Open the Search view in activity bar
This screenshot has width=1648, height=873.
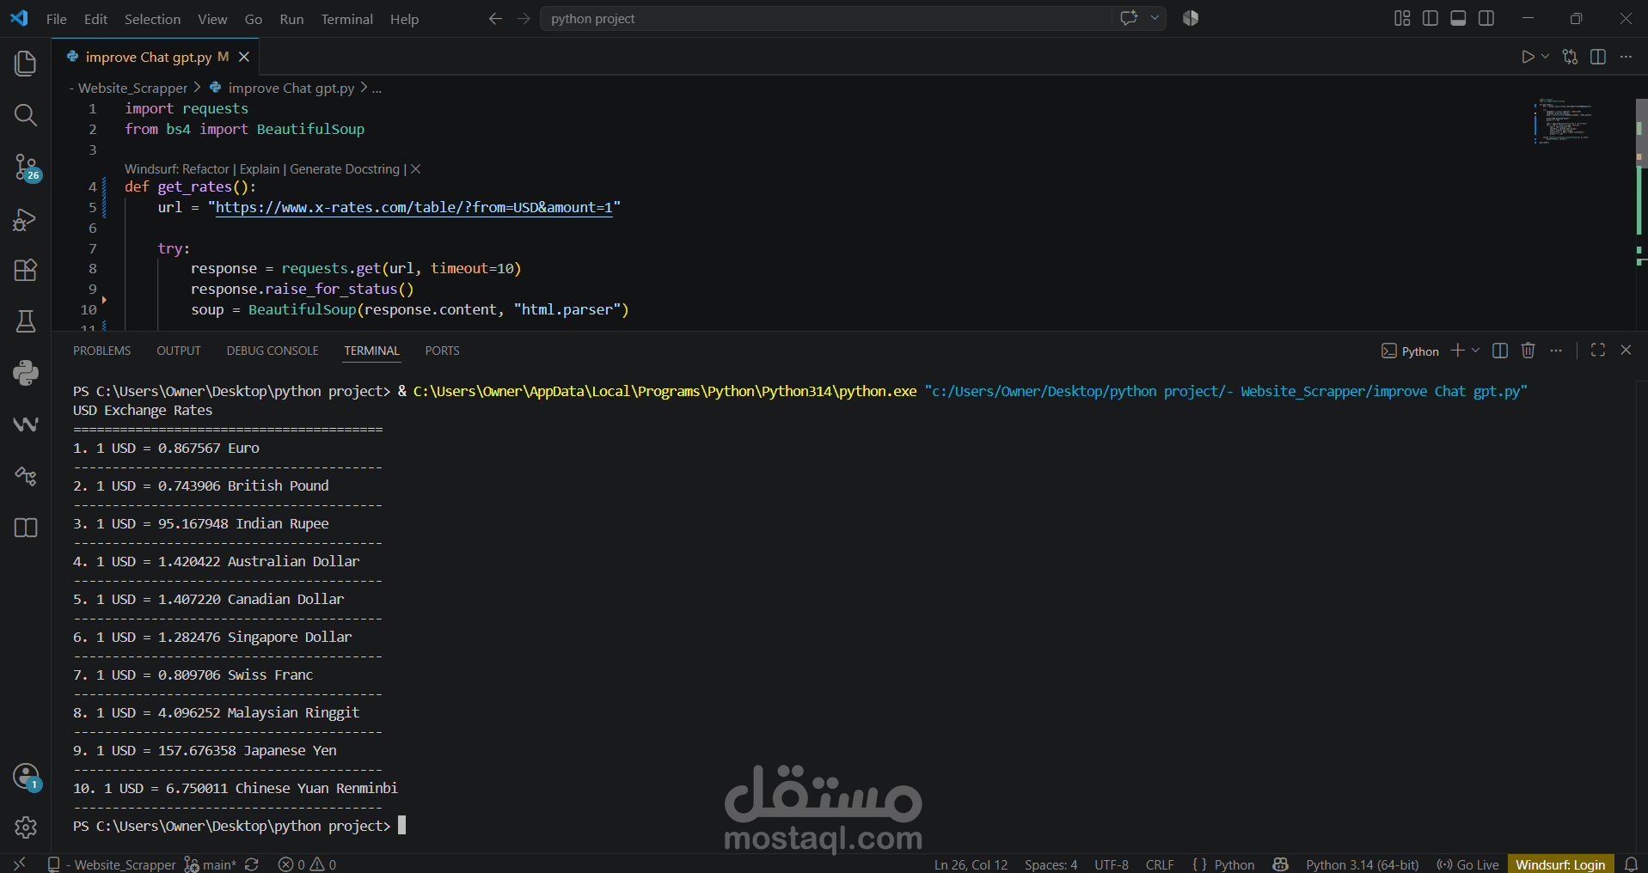26,115
